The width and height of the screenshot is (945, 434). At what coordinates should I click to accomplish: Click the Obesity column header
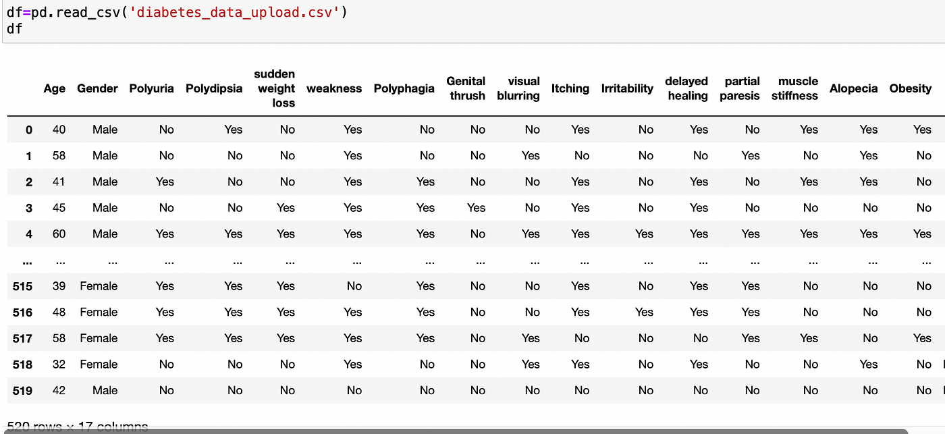(910, 88)
